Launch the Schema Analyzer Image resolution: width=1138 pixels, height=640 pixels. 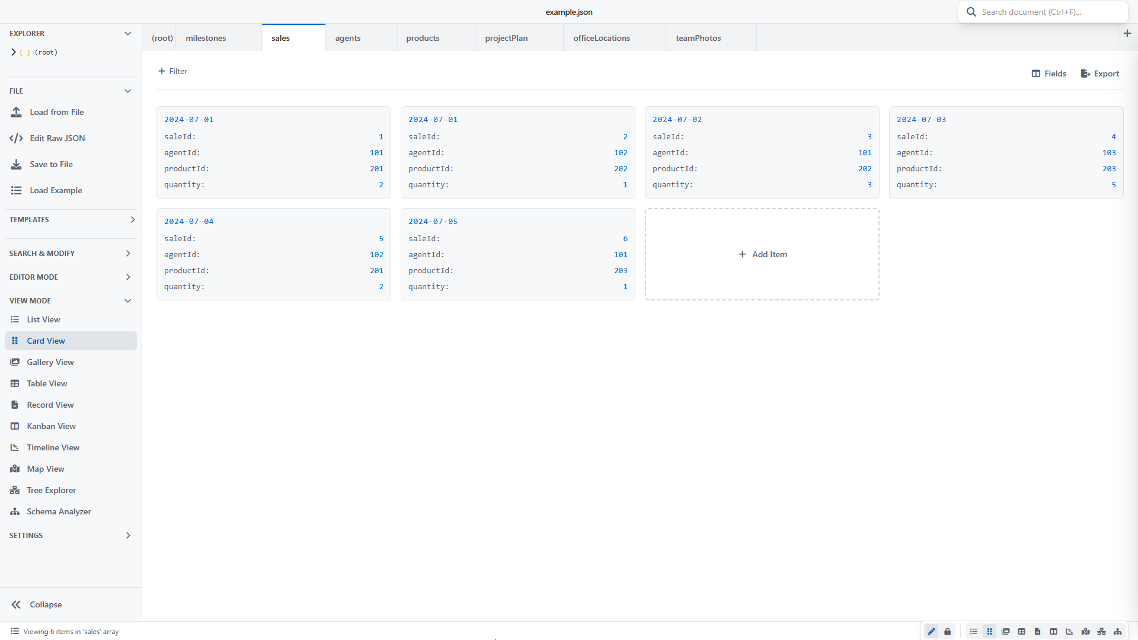14,511
